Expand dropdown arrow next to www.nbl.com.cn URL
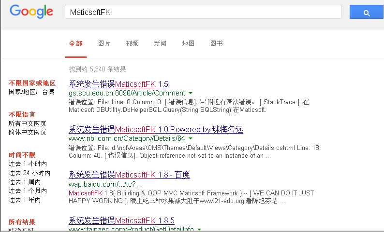 (x=191, y=138)
